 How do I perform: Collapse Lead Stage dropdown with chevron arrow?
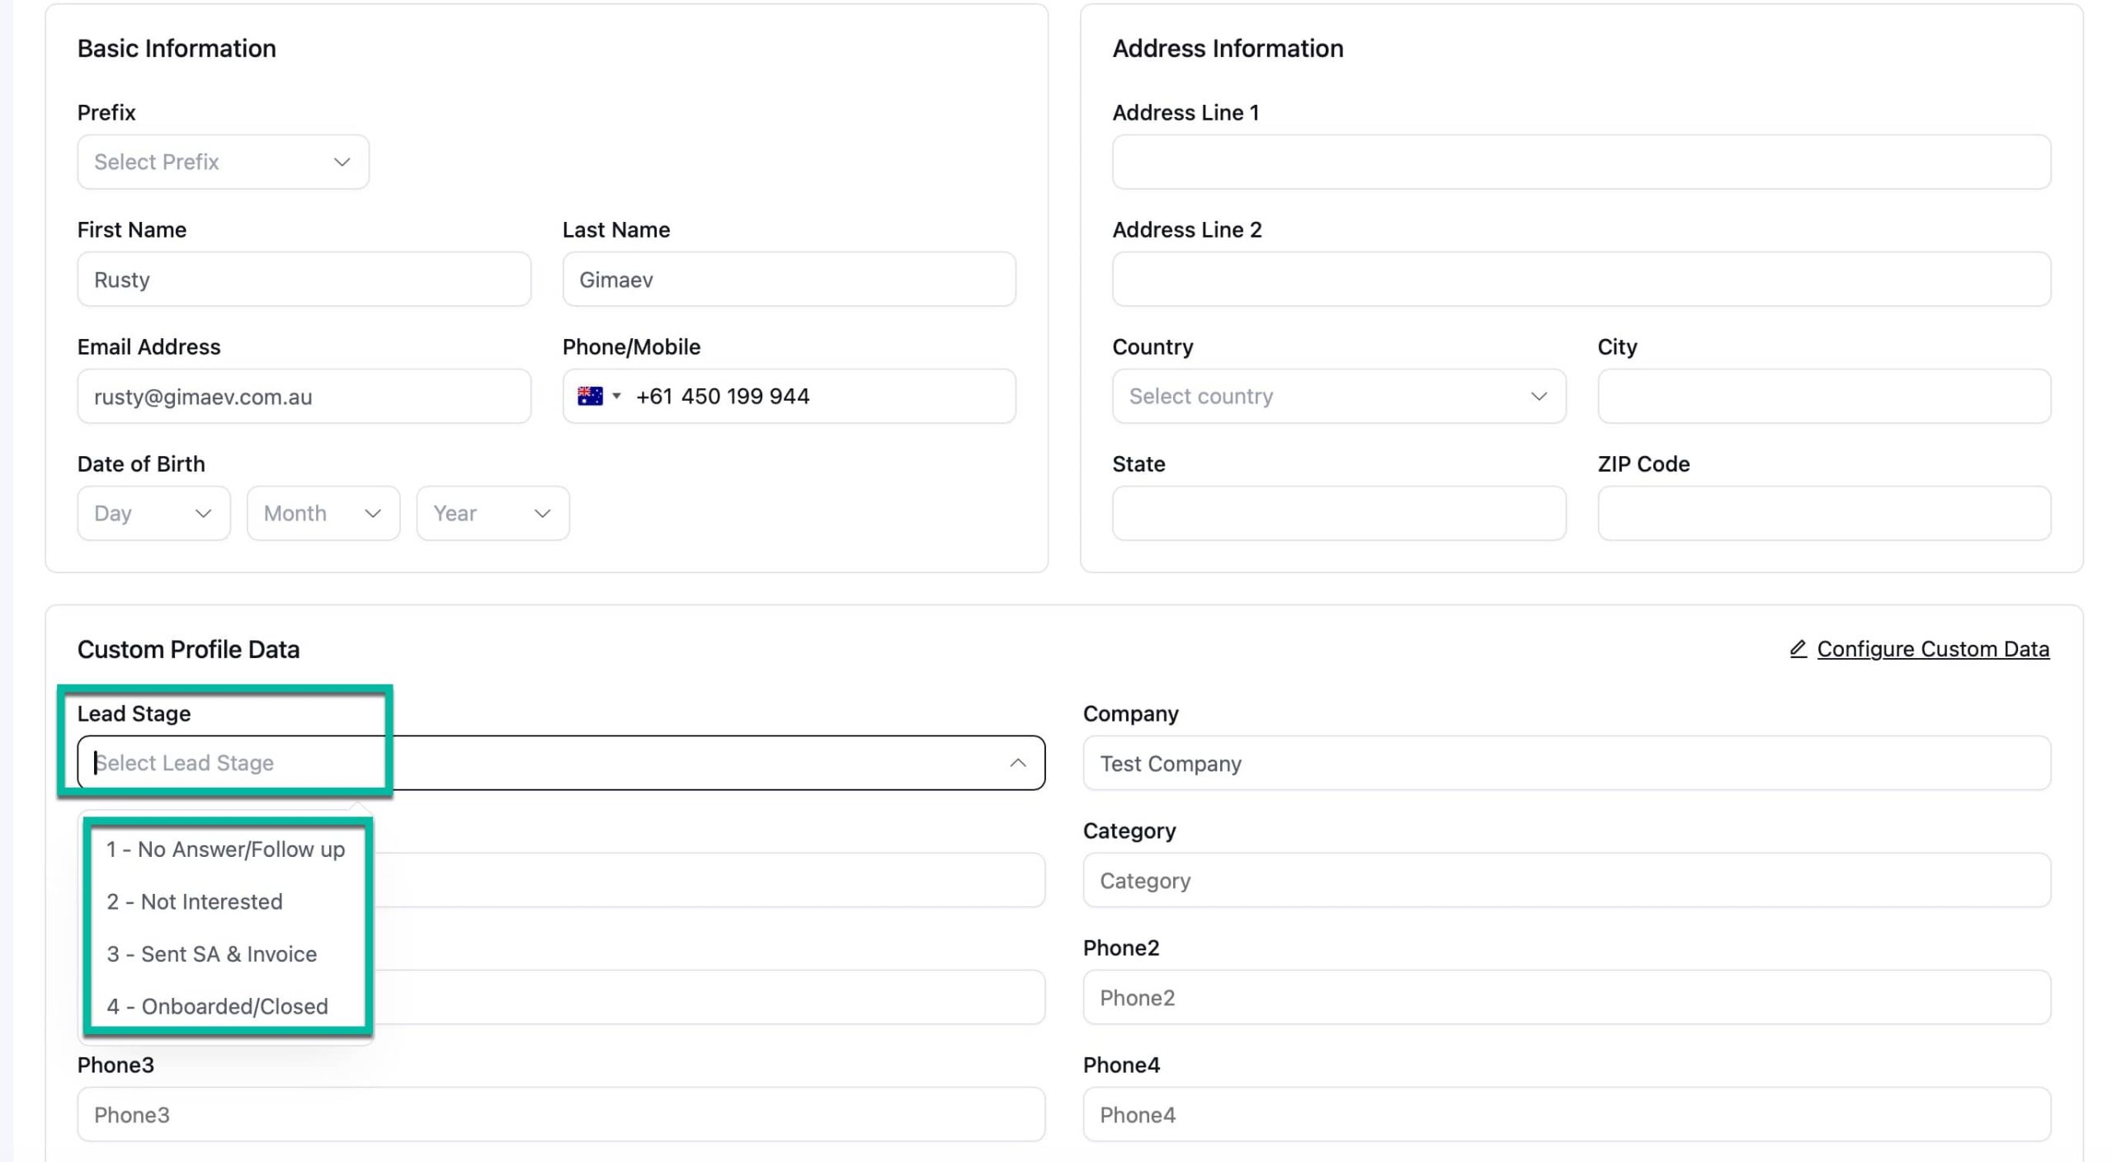pos(1018,763)
